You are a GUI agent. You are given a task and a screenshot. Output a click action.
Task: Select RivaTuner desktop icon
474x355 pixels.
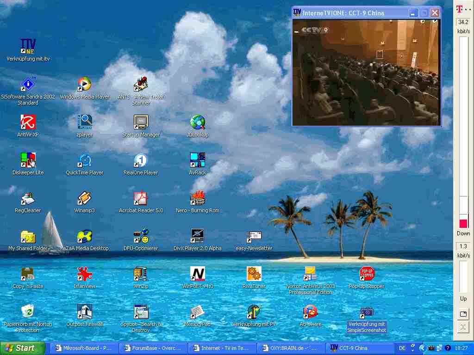(x=254, y=274)
